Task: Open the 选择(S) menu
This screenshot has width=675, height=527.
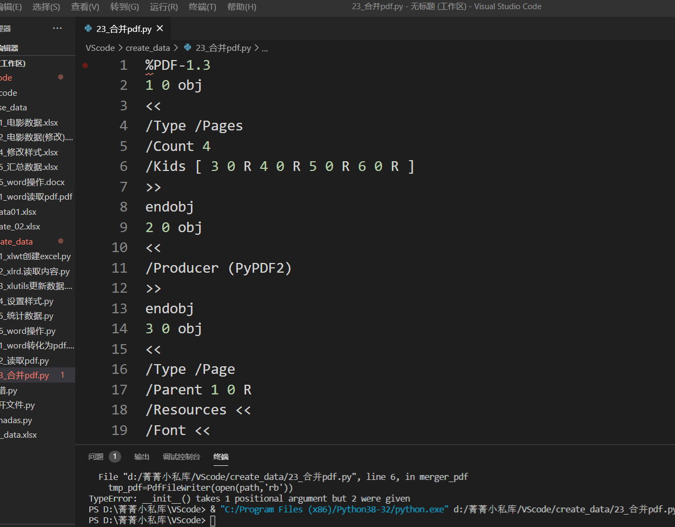Action: [x=47, y=6]
